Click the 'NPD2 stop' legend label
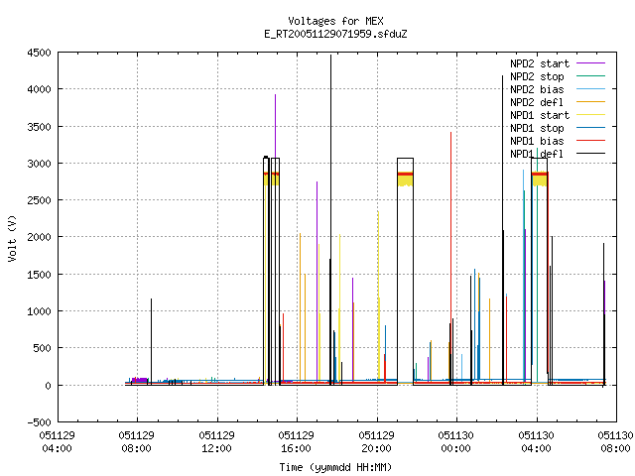Image resolution: width=635 pixels, height=476 pixels. [537, 76]
